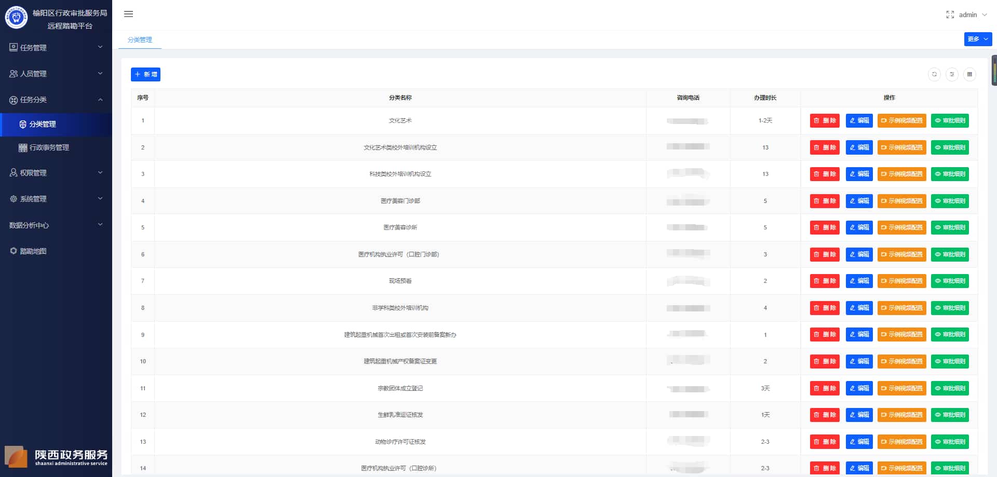Click the 序号 column header

(x=143, y=98)
